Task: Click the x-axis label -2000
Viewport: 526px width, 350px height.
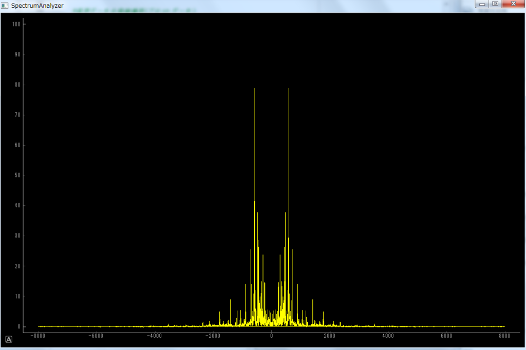Action: [213, 336]
